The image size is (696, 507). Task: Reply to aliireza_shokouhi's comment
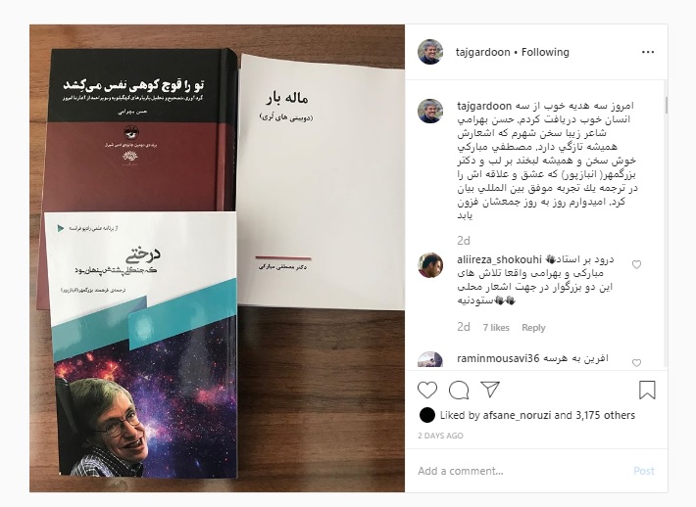coord(533,328)
